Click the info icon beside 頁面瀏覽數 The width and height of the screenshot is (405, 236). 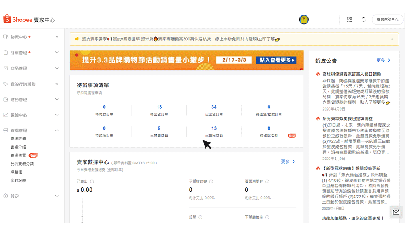coord(267,182)
